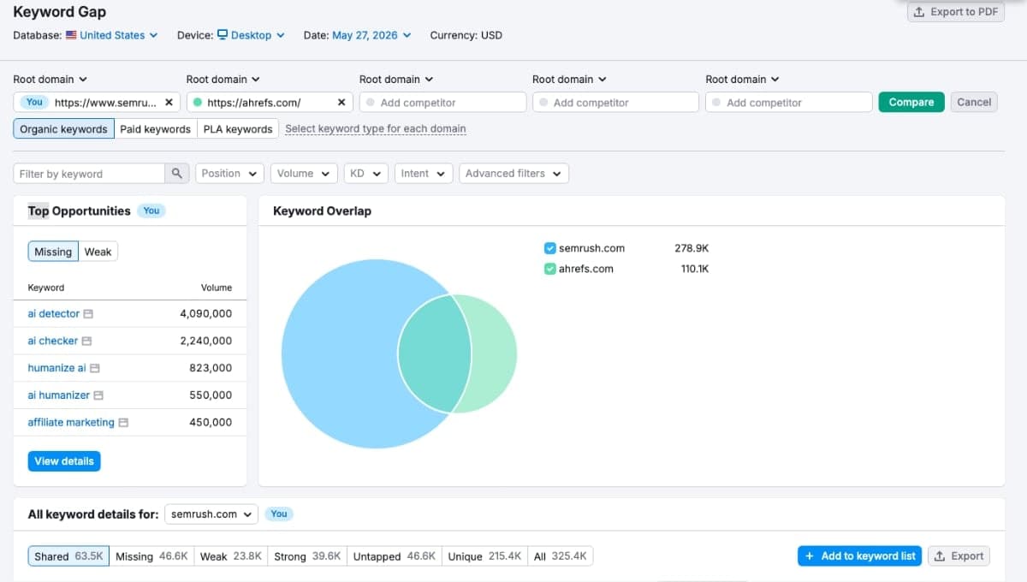Expand the first Root domain dropdown above semrush
This screenshot has width=1027, height=582.
[x=50, y=79]
